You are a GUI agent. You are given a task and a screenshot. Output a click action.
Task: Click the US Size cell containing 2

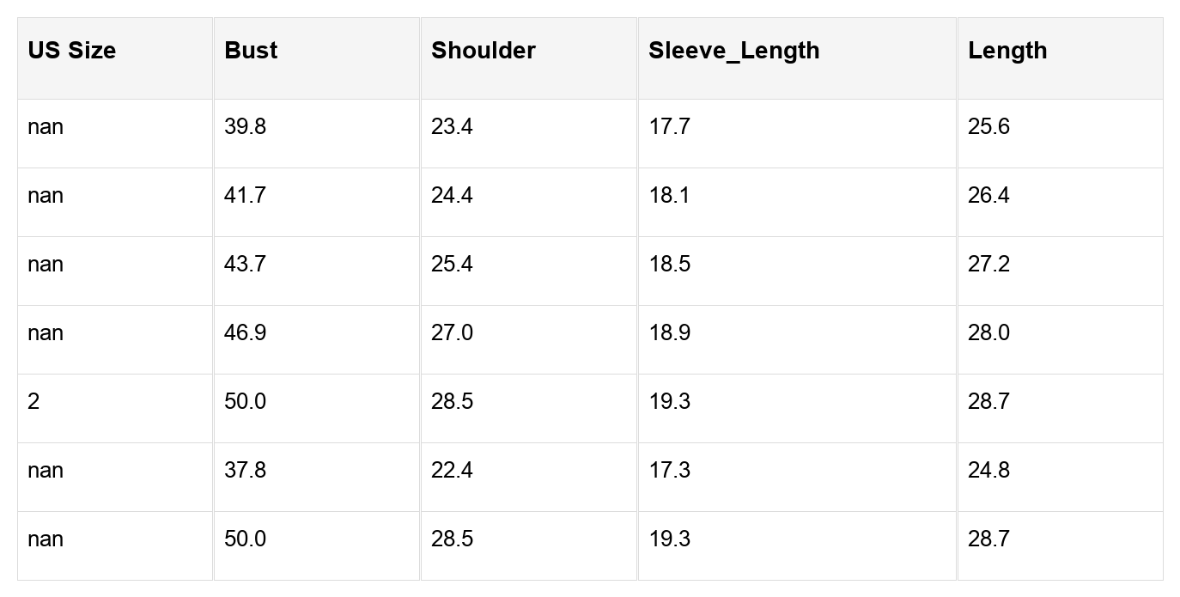pyautogui.click(x=33, y=402)
